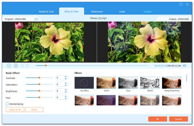This screenshot has height=126, width=194.
Task: Decrease the Contrast value with down arrow
Action: tap(66, 79)
